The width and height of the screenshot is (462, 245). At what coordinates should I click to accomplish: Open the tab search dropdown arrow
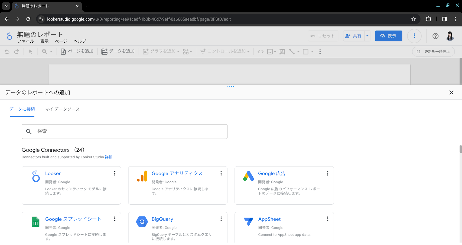6,6
